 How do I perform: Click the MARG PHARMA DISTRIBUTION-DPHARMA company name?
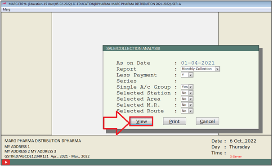(x=43, y=141)
